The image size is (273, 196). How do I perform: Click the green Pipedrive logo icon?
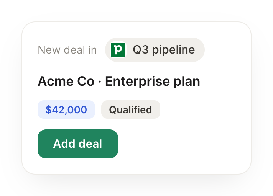click(118, 50)
